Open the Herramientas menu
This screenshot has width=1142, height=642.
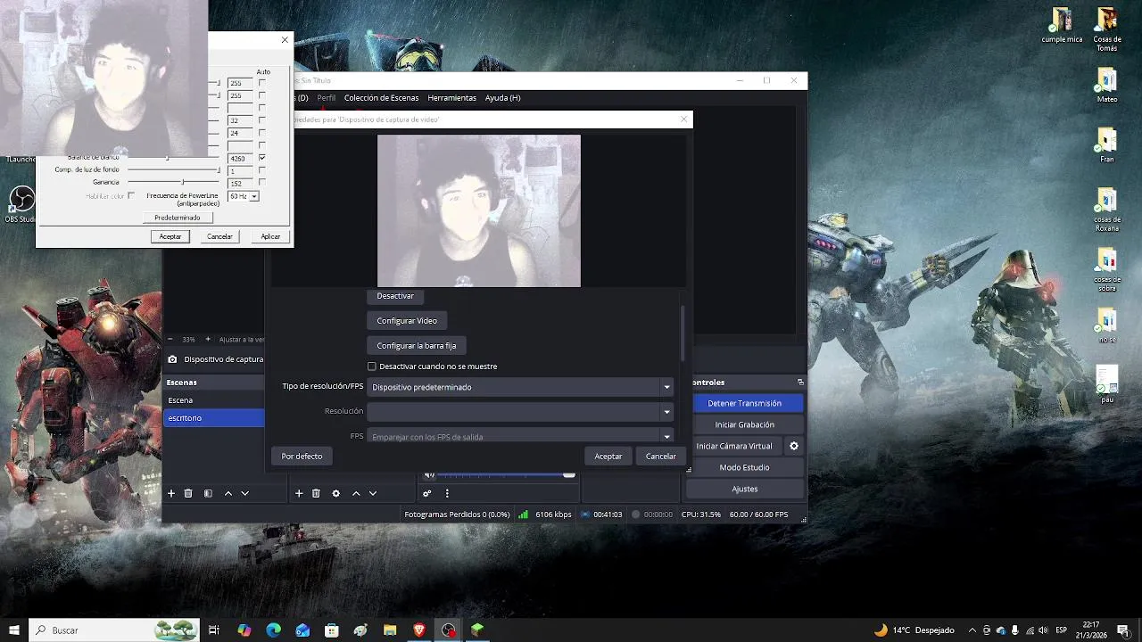(x=451, y=98)
